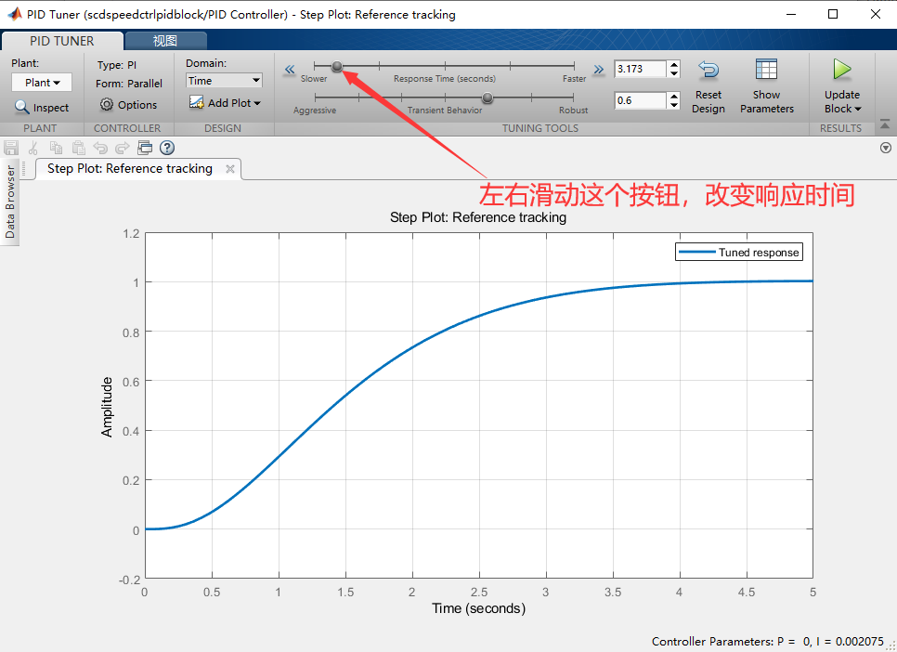Click the help question mark icon

pos(166,148)
